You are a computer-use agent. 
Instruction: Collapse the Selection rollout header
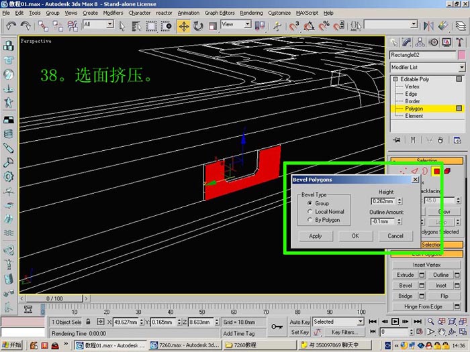click(x=427, y=160)
